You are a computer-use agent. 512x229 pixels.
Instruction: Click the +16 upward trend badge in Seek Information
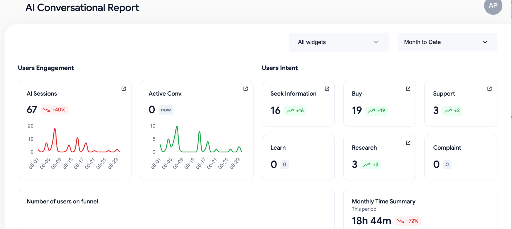pyautogui.click(x=295, y=111)
